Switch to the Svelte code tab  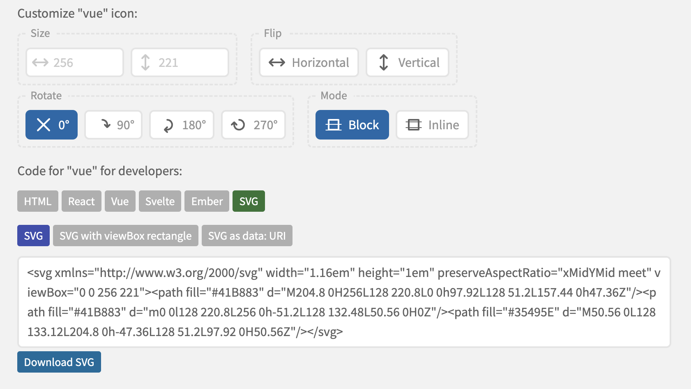point(160,201)
